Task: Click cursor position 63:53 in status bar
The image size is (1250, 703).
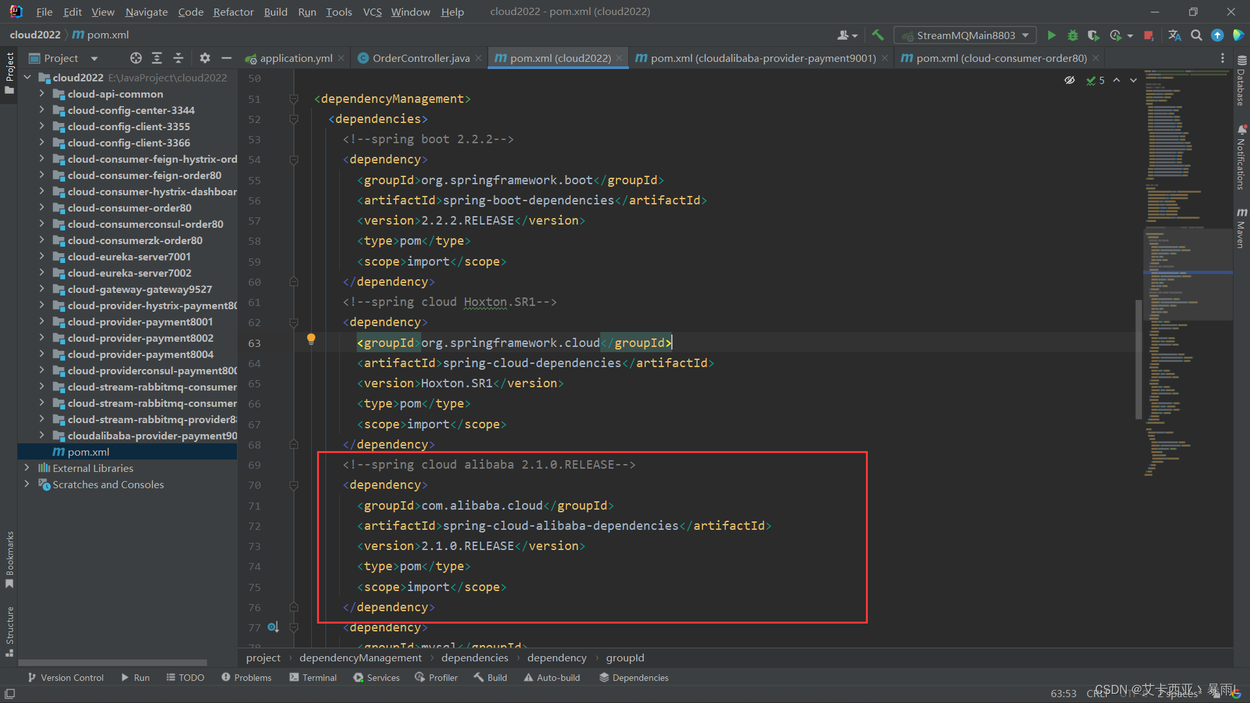Action: tap(1063, 693)
